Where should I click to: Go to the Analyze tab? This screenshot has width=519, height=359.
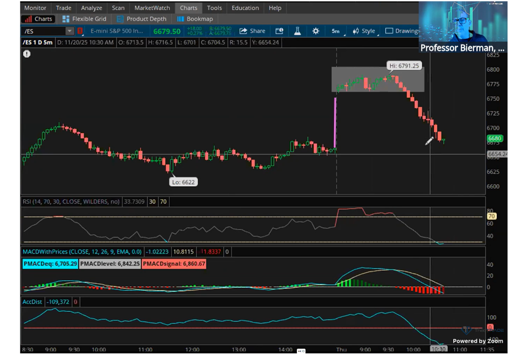[92, 8]
